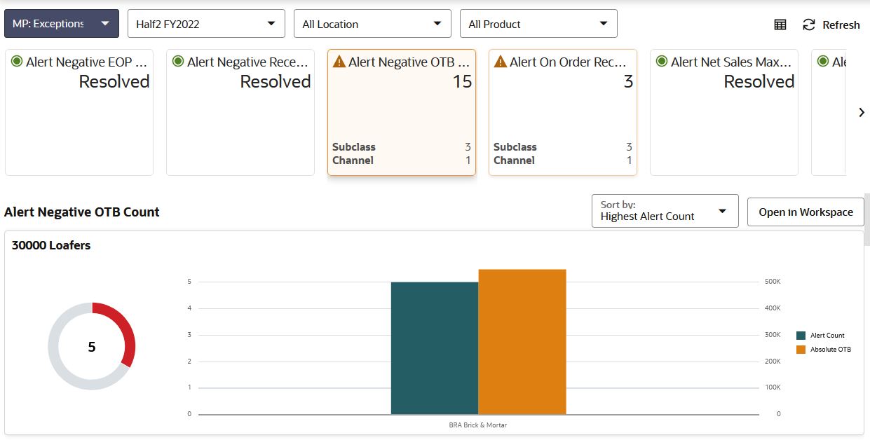Click the Absolute OTB legend label
Screen dimensions: 870x440
point(831,349)
